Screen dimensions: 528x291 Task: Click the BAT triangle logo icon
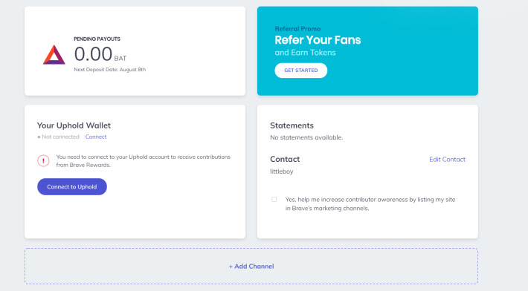coord(54,55)
